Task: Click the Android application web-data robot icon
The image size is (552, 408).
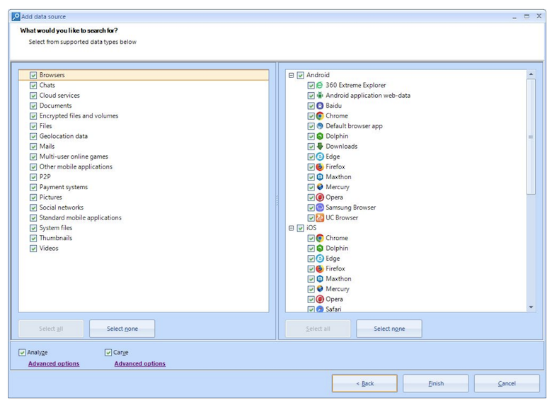Action: coord(320,95)
